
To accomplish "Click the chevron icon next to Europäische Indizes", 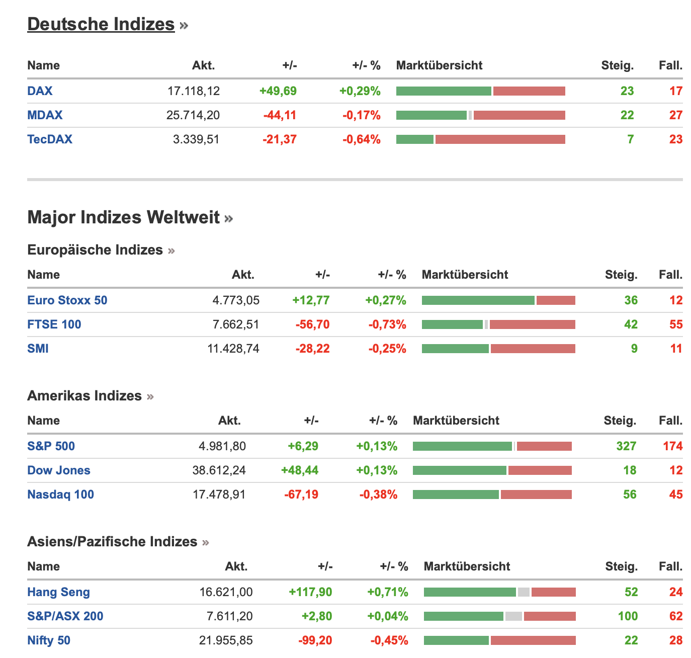I will 171,251.
